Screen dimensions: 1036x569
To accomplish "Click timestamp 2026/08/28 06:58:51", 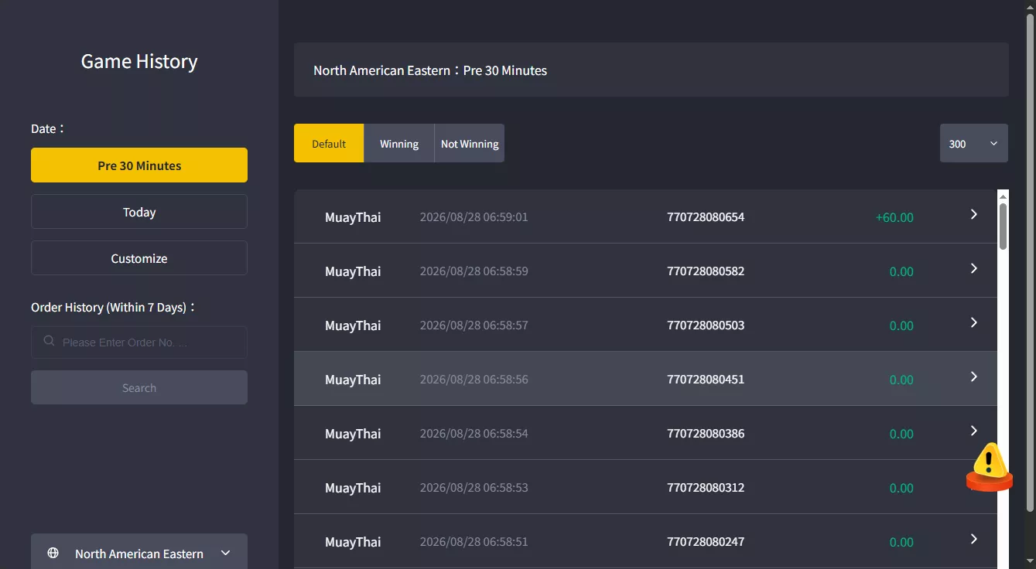I will (474, 542).
